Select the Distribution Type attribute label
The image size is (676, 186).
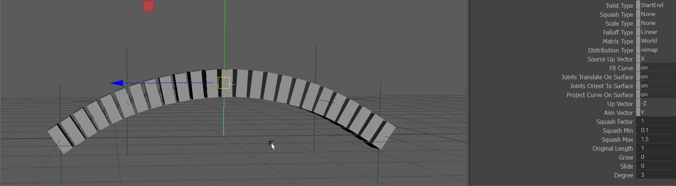(611, 50)
